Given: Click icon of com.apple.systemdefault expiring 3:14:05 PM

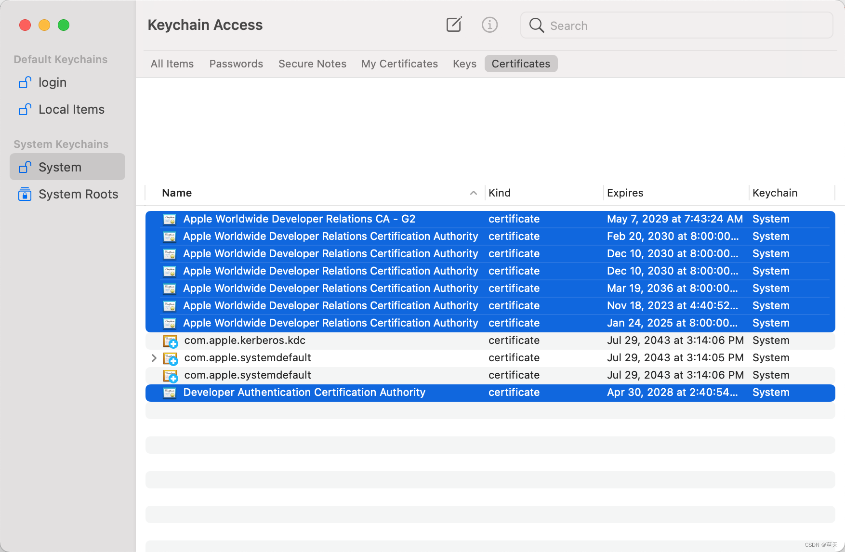Looking at the screenshot, I should (x=171, y=358).
